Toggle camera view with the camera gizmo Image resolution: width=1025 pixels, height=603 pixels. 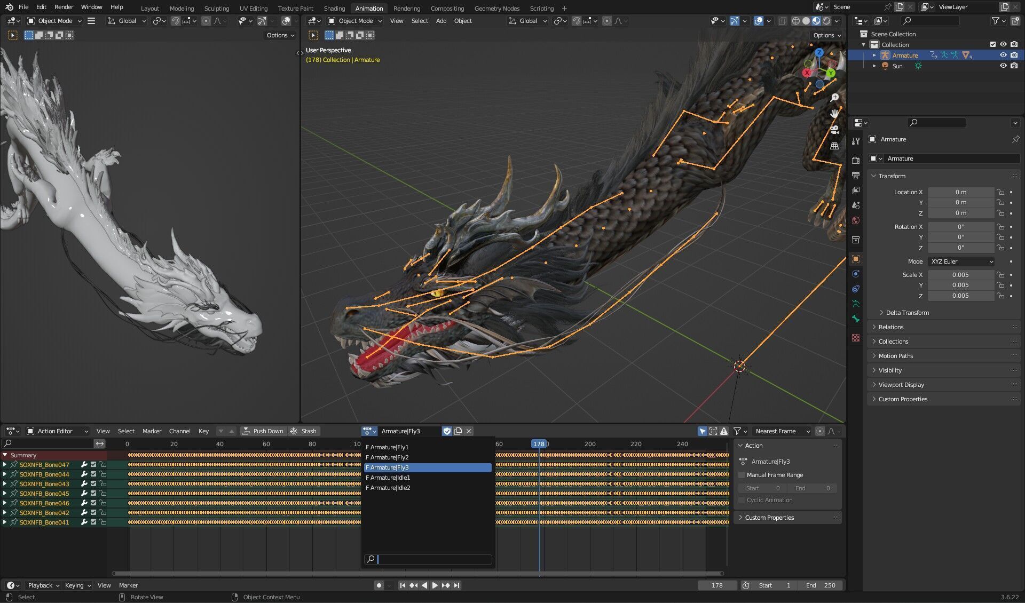(x=834, y=130)
